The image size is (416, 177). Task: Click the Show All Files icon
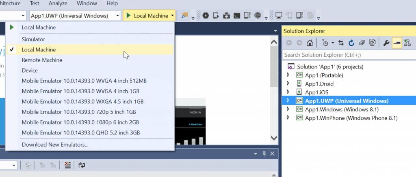point(373,43)
